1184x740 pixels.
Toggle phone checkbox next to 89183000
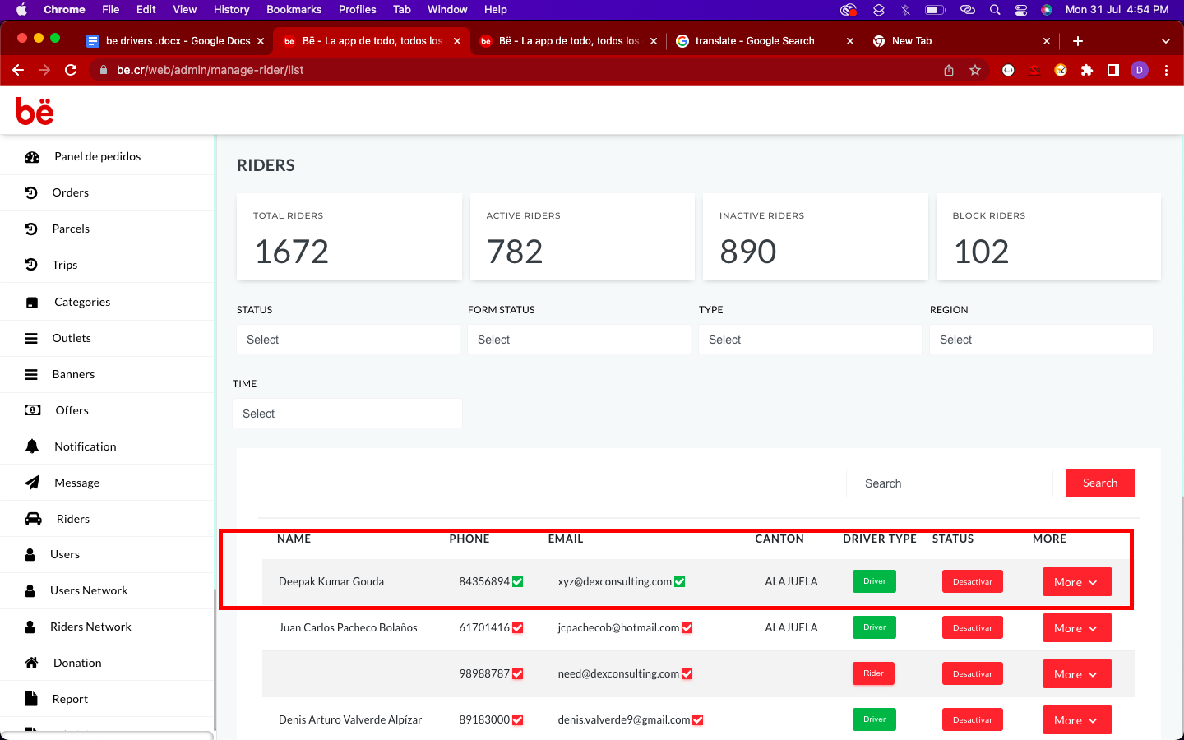click(x=518, y=720)
